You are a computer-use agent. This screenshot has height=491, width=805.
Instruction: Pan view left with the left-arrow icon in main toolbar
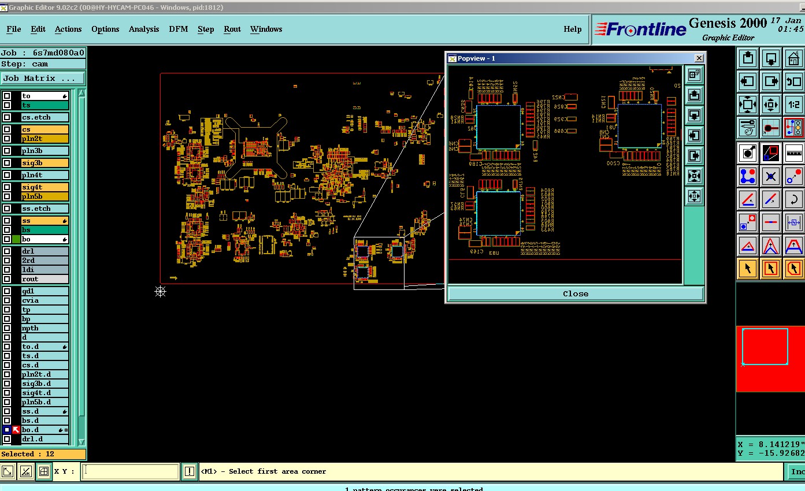[748, 81]
